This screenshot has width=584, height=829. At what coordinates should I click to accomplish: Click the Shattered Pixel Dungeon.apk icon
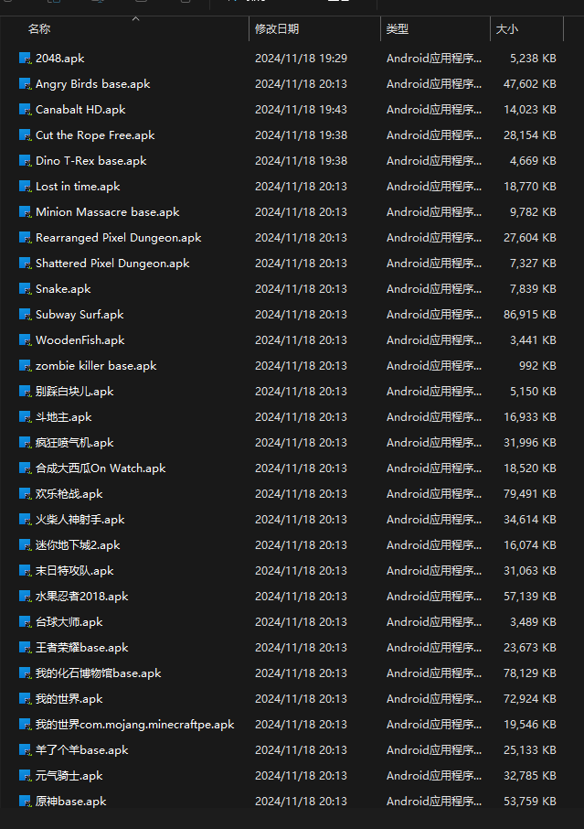pyautogui.click(x=26, y=264)
